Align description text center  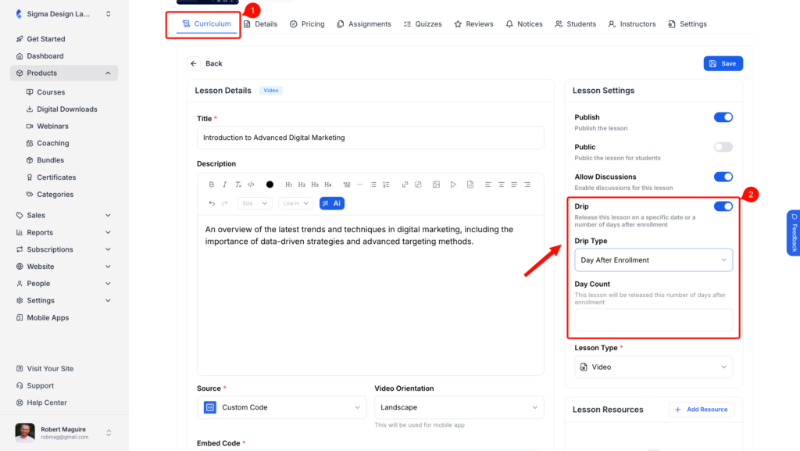coord(502,184)
